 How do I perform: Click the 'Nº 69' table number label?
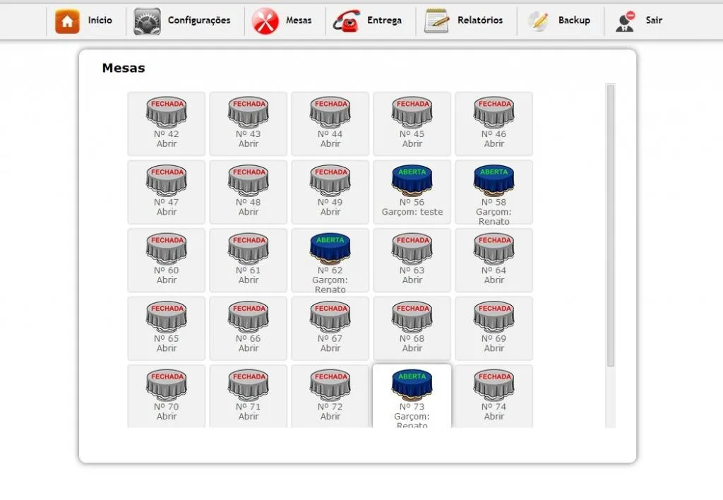pos(494,338)
